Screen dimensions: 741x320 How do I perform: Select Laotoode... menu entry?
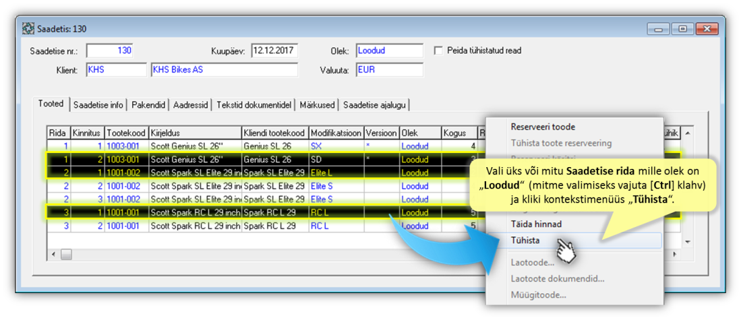tap(532, 263)
